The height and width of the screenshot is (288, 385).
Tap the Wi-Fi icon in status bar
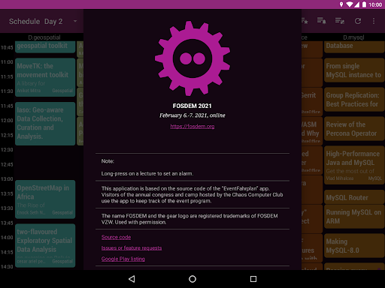pyautogui.click(x=350, y=4)
